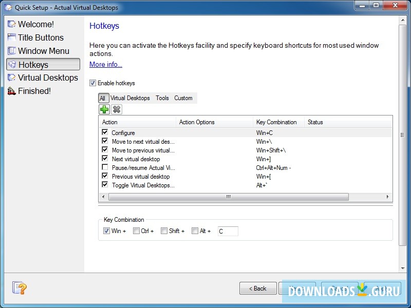Click the Back button
Image resolution: width=411 pixels, height=308 pixels.
pos(257,288)
